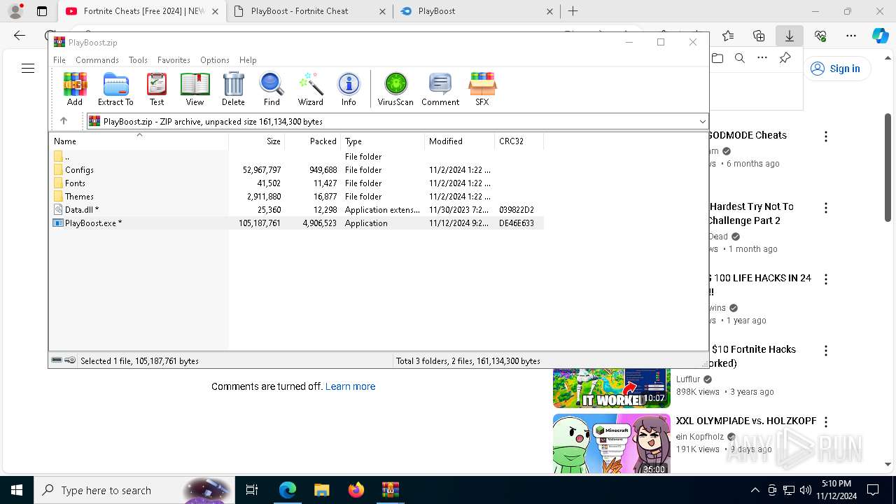Open the Copilot sidebar icon
Screen dimensions: 896x504
880,36
